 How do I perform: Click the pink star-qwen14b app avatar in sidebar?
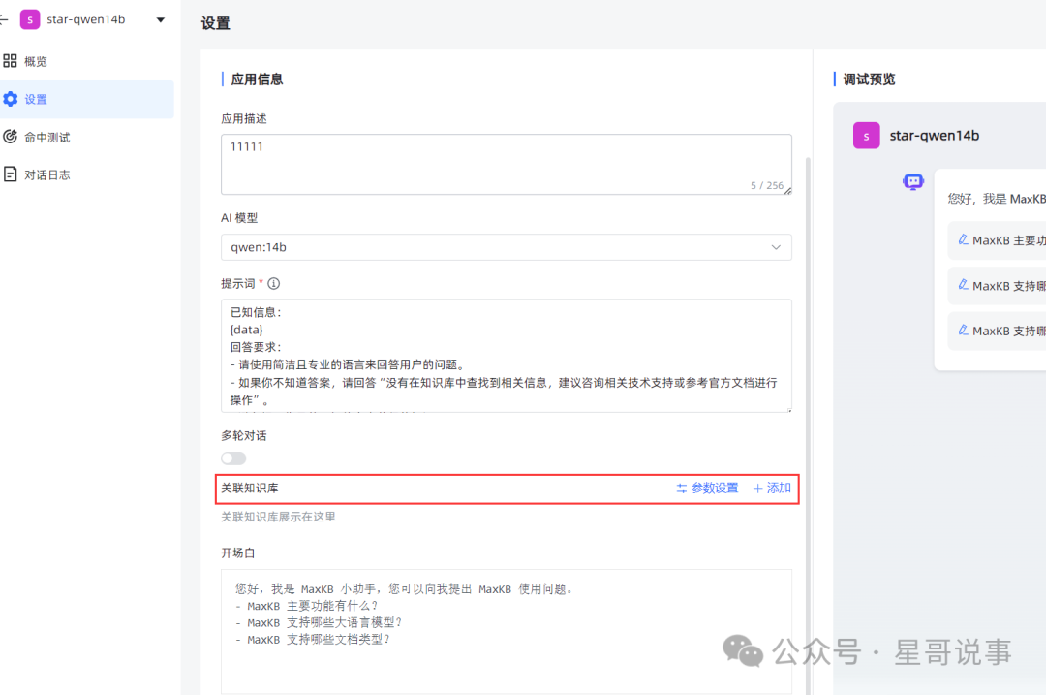pyautogui.click(x=30, y=19)
